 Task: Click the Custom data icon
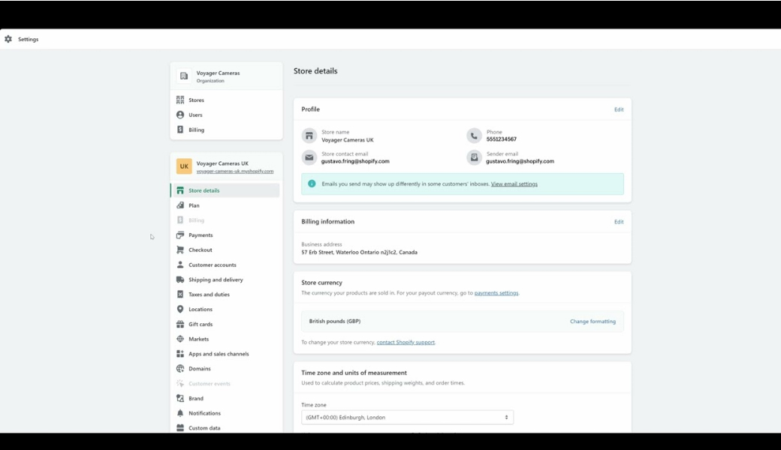tap(180, 427)
